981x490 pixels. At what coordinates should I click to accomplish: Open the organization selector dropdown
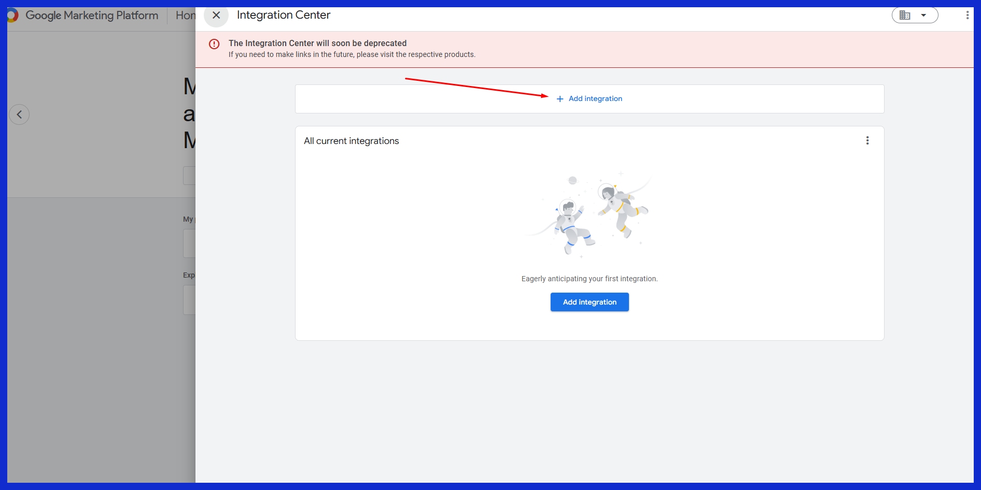(x=915, y=15)
